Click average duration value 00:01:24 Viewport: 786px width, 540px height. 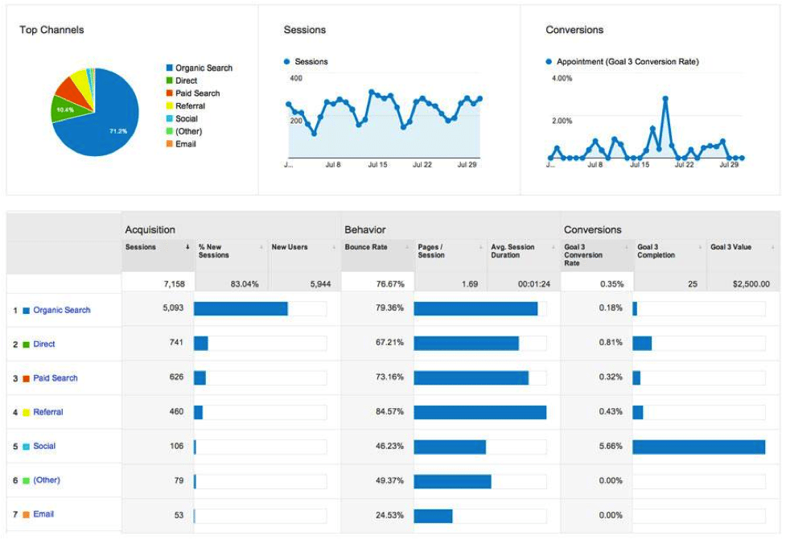click(534, 284)
